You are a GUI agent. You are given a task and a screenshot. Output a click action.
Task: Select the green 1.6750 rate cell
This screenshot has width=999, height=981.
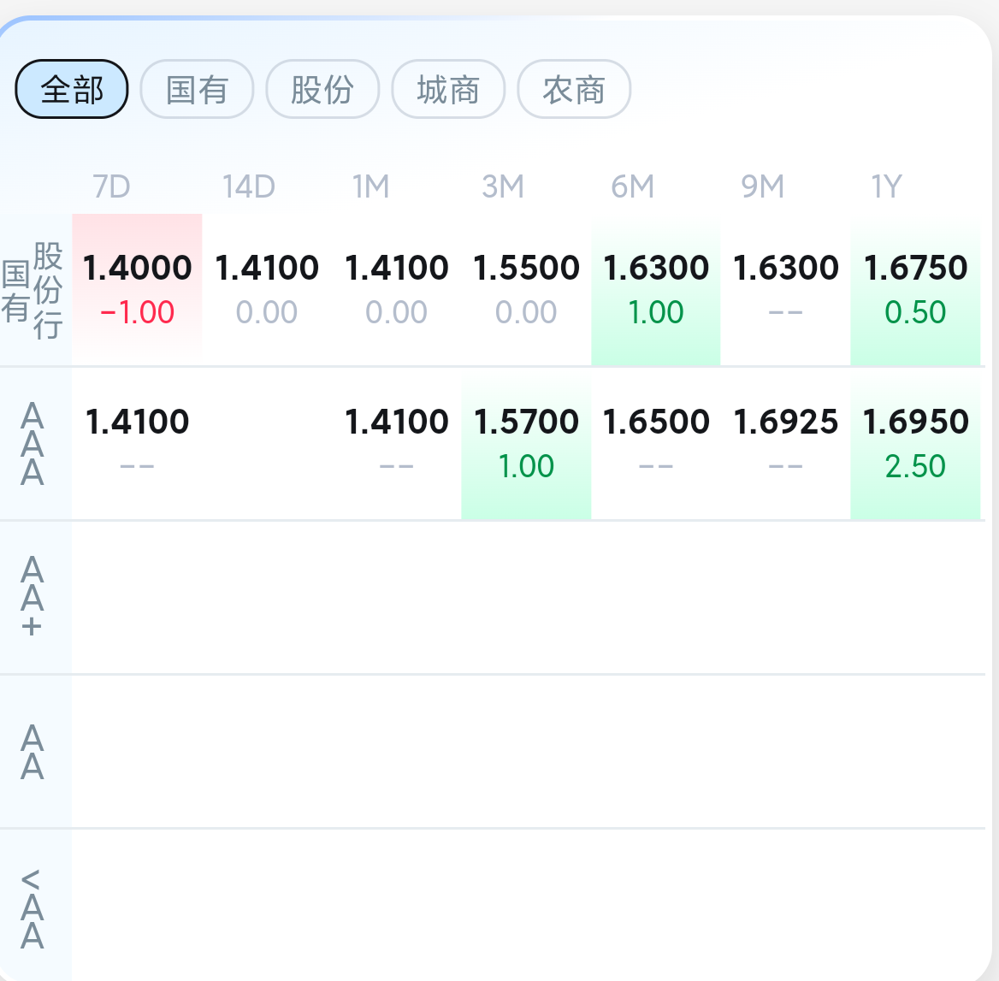[x=915, y=289]
